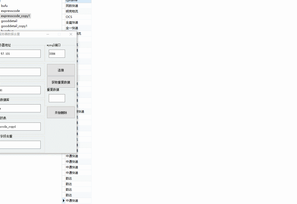Viewport: 297px width, 204px height.
Task: Click the 连接 button
Action: pos(61,70)
